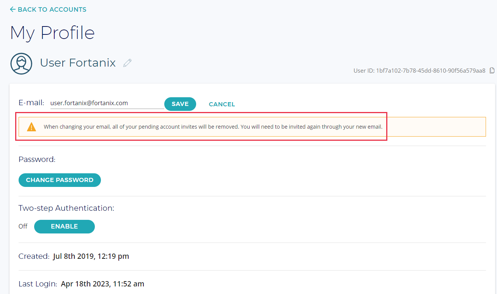Select the User ID value text
Image resolution: width=497 pixels, height=294 pixels.
[431, 70]
